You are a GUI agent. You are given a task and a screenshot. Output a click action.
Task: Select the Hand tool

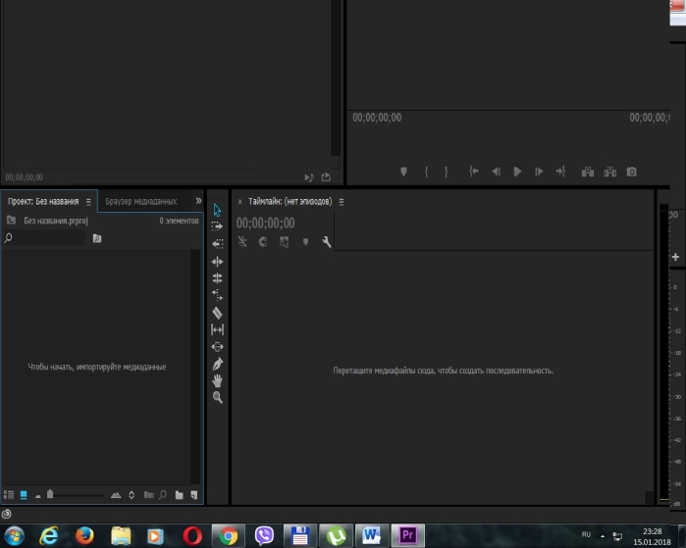pos(218,380)
